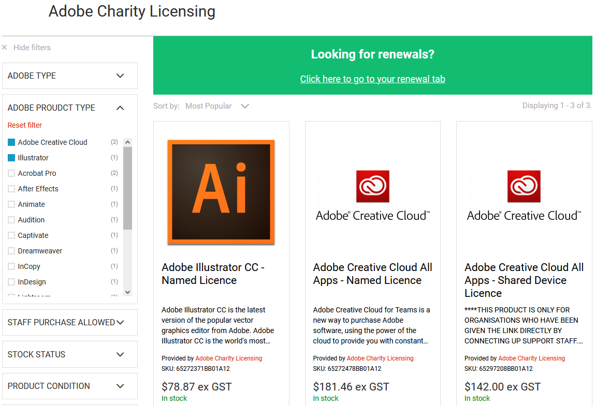Uncheck the Adobe Creative Cloud filter
The image size is (596, 406).
coord(11,142)
